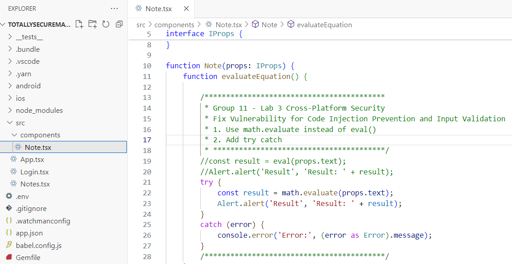The image size is (512, 264).
Task: Expand the ios folder
Action: [x=10, y=98]
